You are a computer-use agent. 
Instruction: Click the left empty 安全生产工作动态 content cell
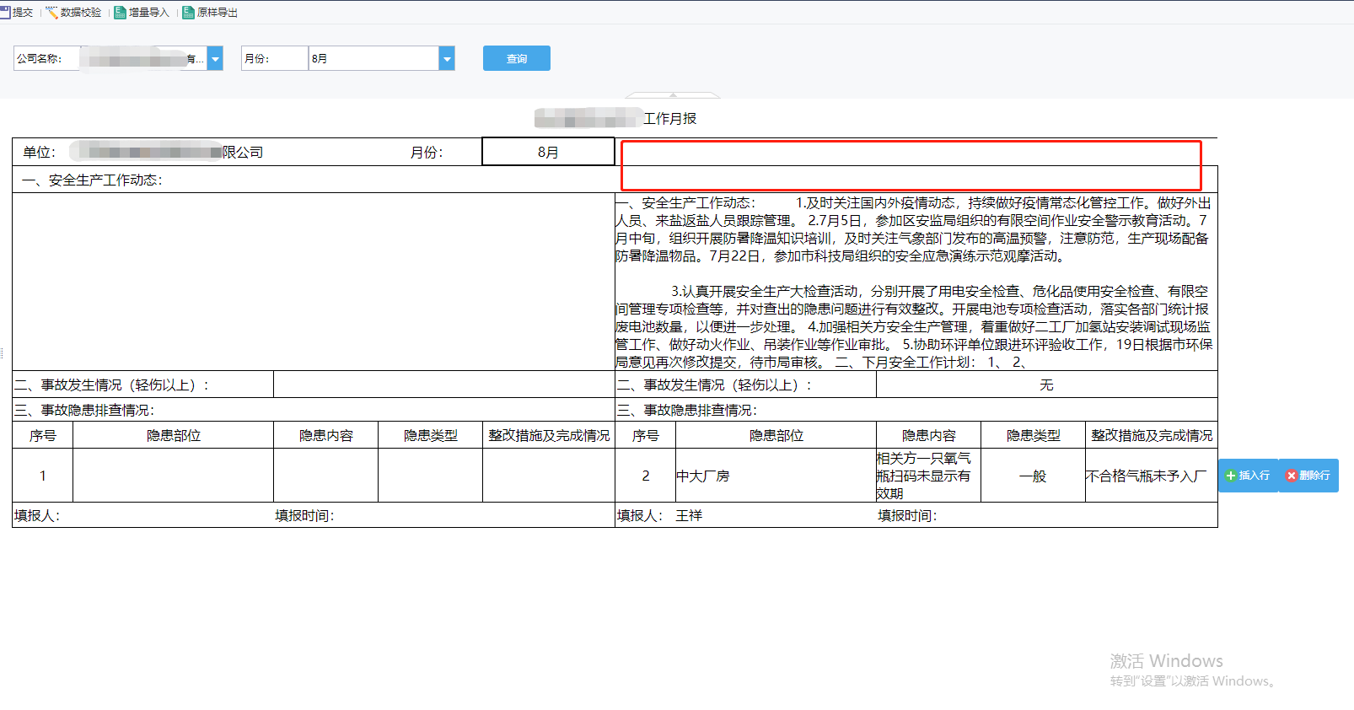click(314, 282)
